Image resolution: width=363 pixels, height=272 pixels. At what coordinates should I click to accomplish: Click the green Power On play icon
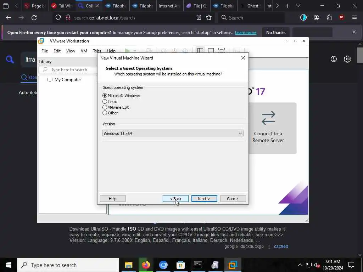(x=127, y=51)
